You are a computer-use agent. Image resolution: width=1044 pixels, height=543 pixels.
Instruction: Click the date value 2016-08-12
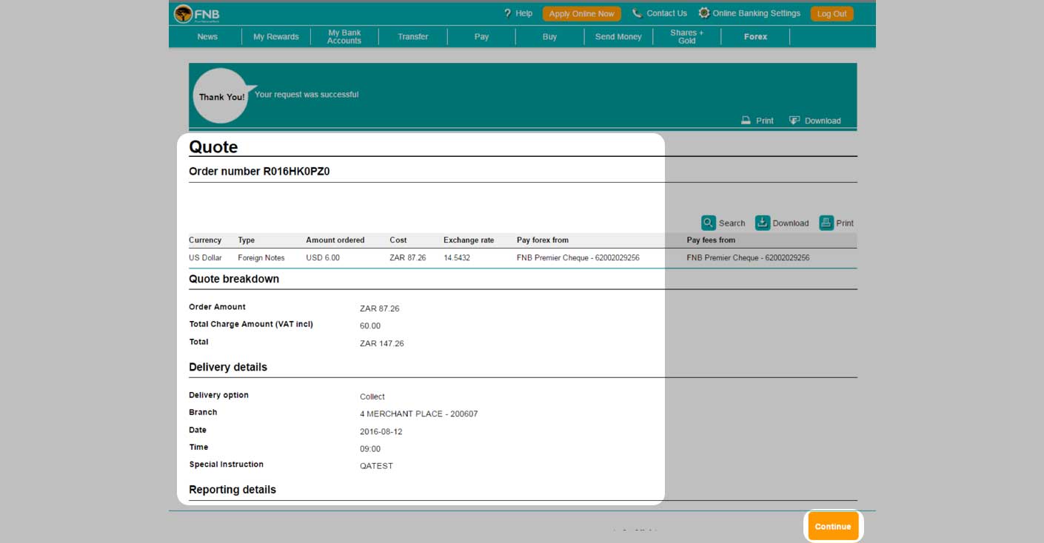[x=381, y=432]
